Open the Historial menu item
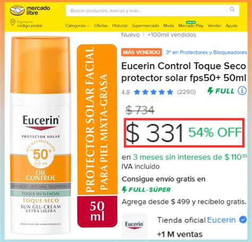This screenshot has height=242, width=252. pyautogui.click(x=120, y=25)
